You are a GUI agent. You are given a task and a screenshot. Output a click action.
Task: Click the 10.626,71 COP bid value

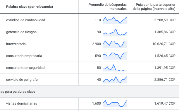(x=164, y=44)
